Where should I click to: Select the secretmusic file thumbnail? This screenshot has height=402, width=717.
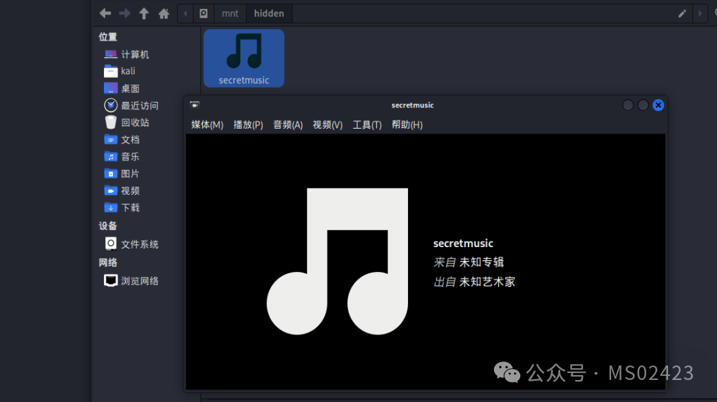[244, 58]
